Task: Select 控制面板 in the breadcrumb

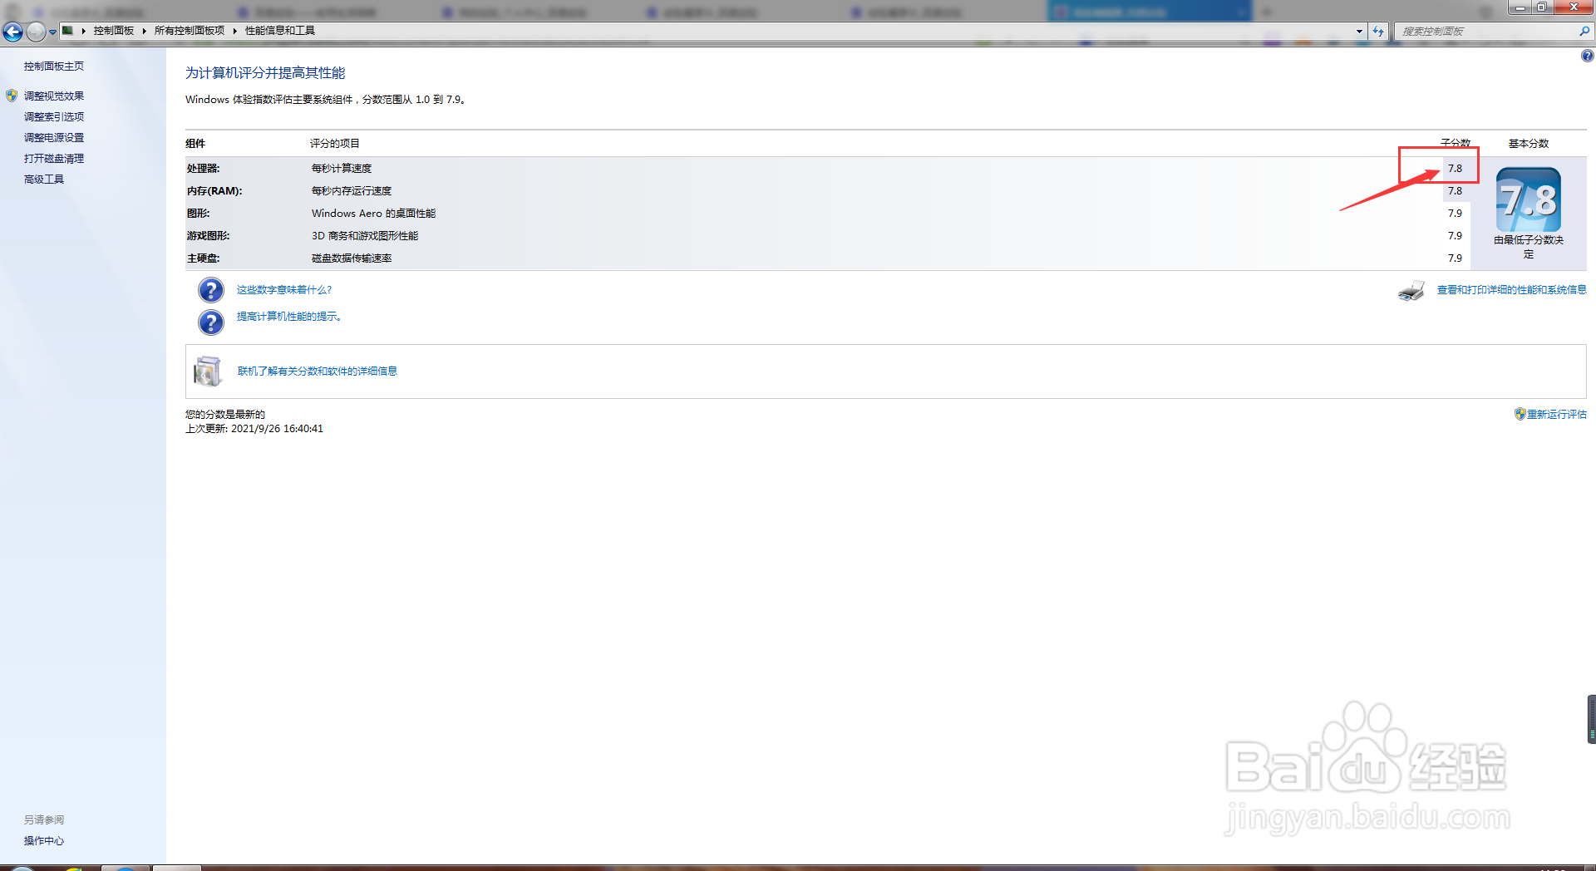Action: (114, 31)
